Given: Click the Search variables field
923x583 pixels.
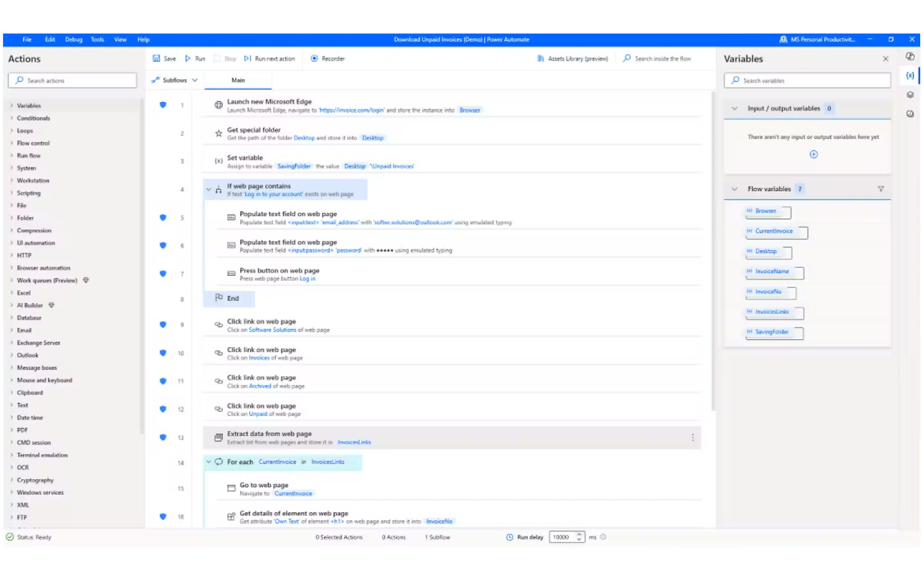Looking at the screenshot, I should point(807,80).
